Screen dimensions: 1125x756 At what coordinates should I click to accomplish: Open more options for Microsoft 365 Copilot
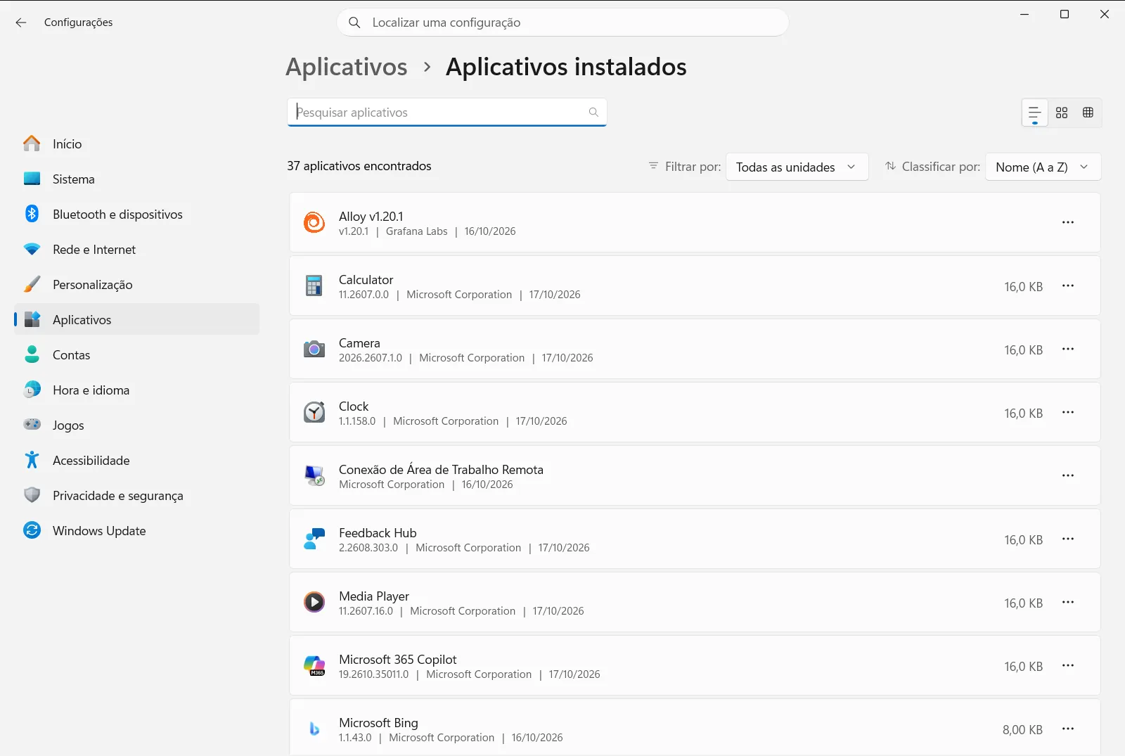point(1068,665)
